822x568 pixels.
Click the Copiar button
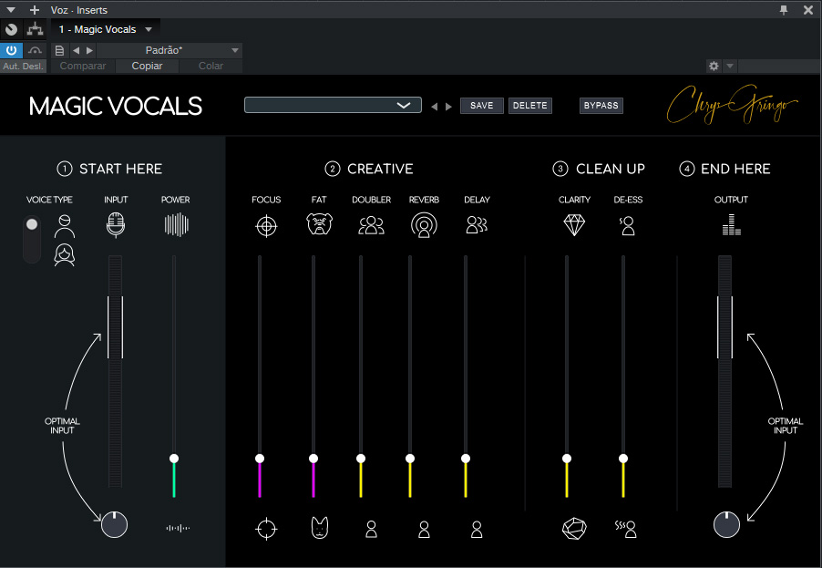(x=147, y=66)
